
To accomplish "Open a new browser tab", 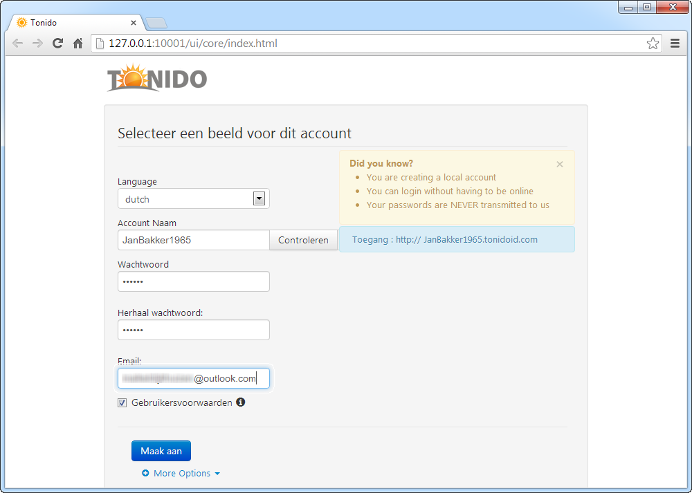I will pyautogui.click(x=156, y=23).
